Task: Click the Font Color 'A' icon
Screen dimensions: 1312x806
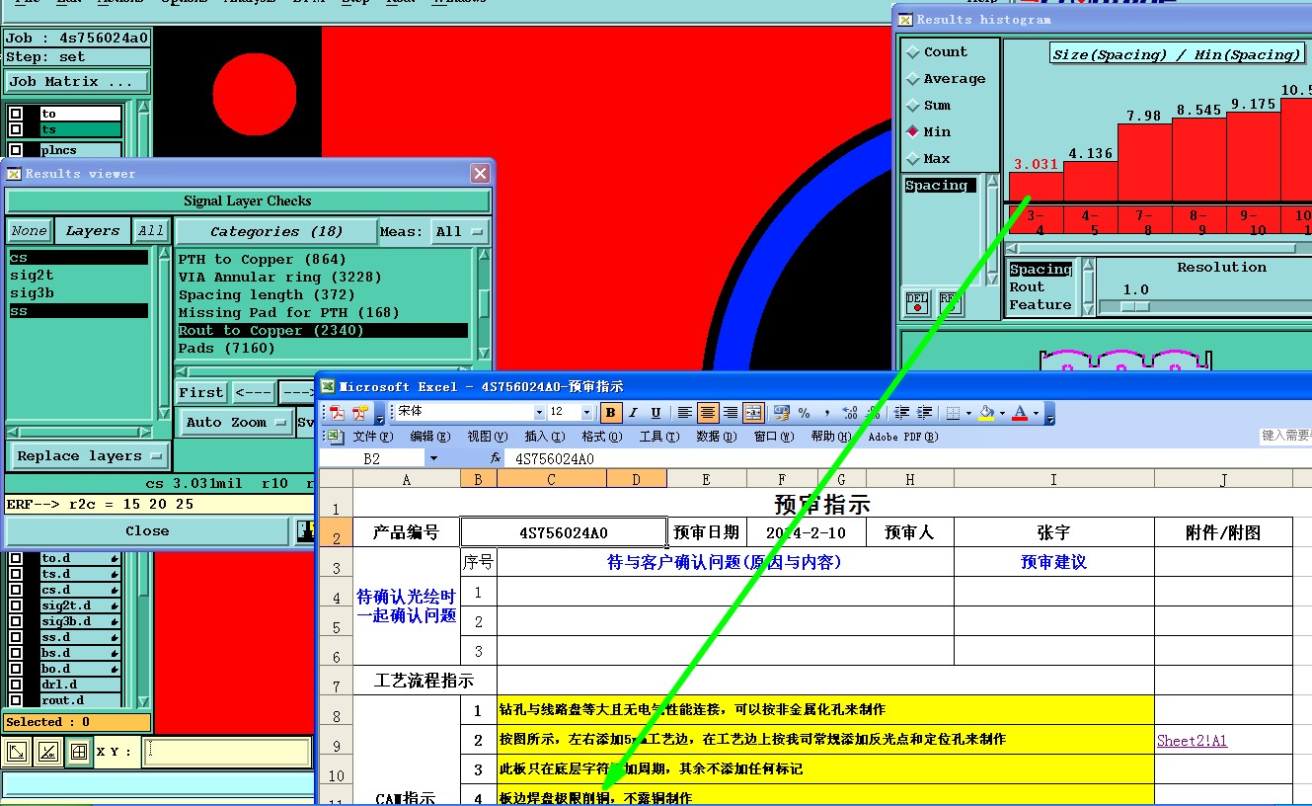Action: click(x=1020, y=413)
